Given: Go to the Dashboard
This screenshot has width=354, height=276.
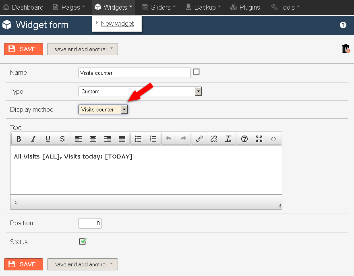Looking at the screenshot, I should (x=23, y=7).
